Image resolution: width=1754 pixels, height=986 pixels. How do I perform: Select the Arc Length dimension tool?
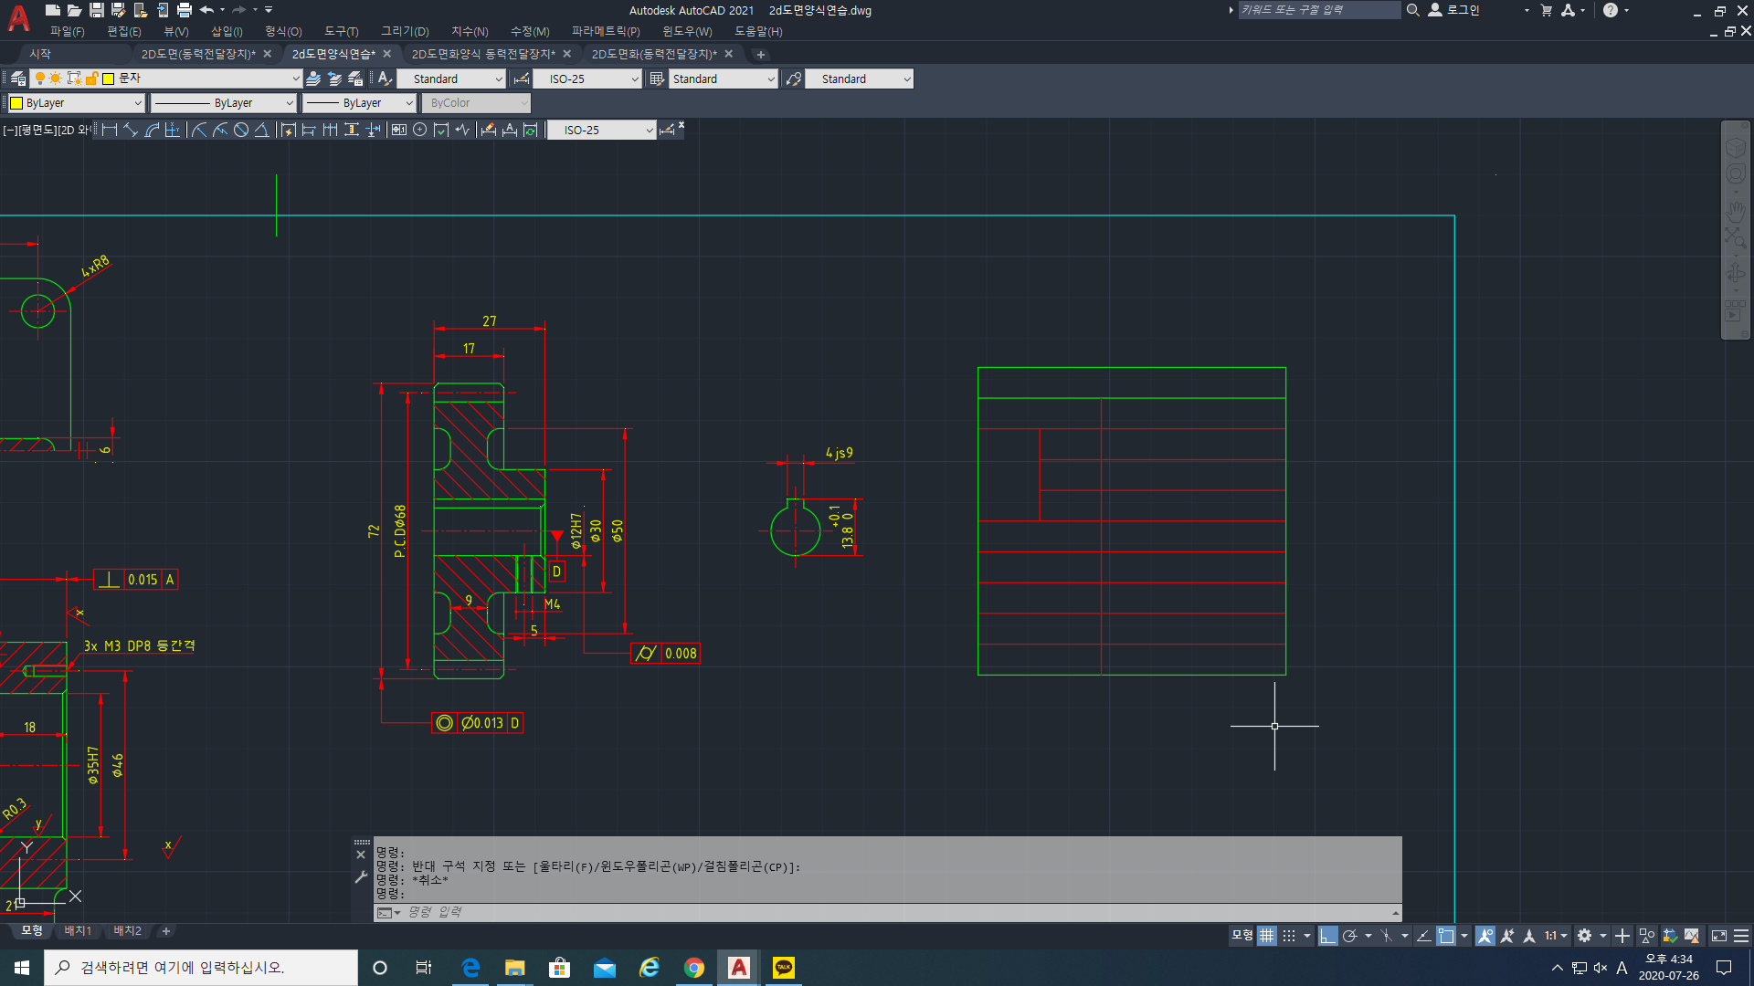[x=153, y=131]
